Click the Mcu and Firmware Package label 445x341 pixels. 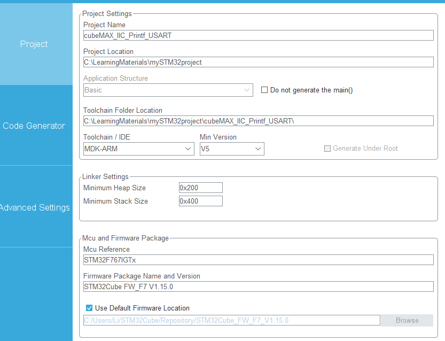126,238
